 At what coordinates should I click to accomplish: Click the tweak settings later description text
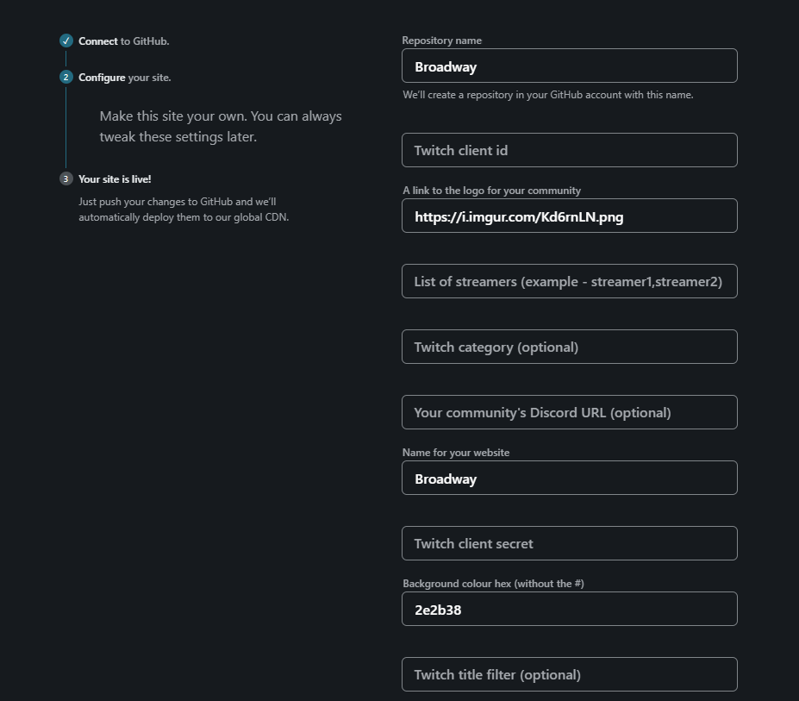[x=222, y=126]
